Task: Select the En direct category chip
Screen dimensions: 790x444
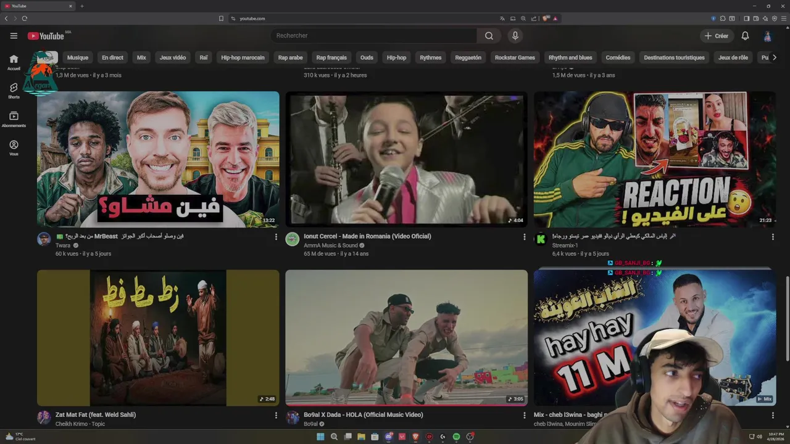Action: point(112,57)
